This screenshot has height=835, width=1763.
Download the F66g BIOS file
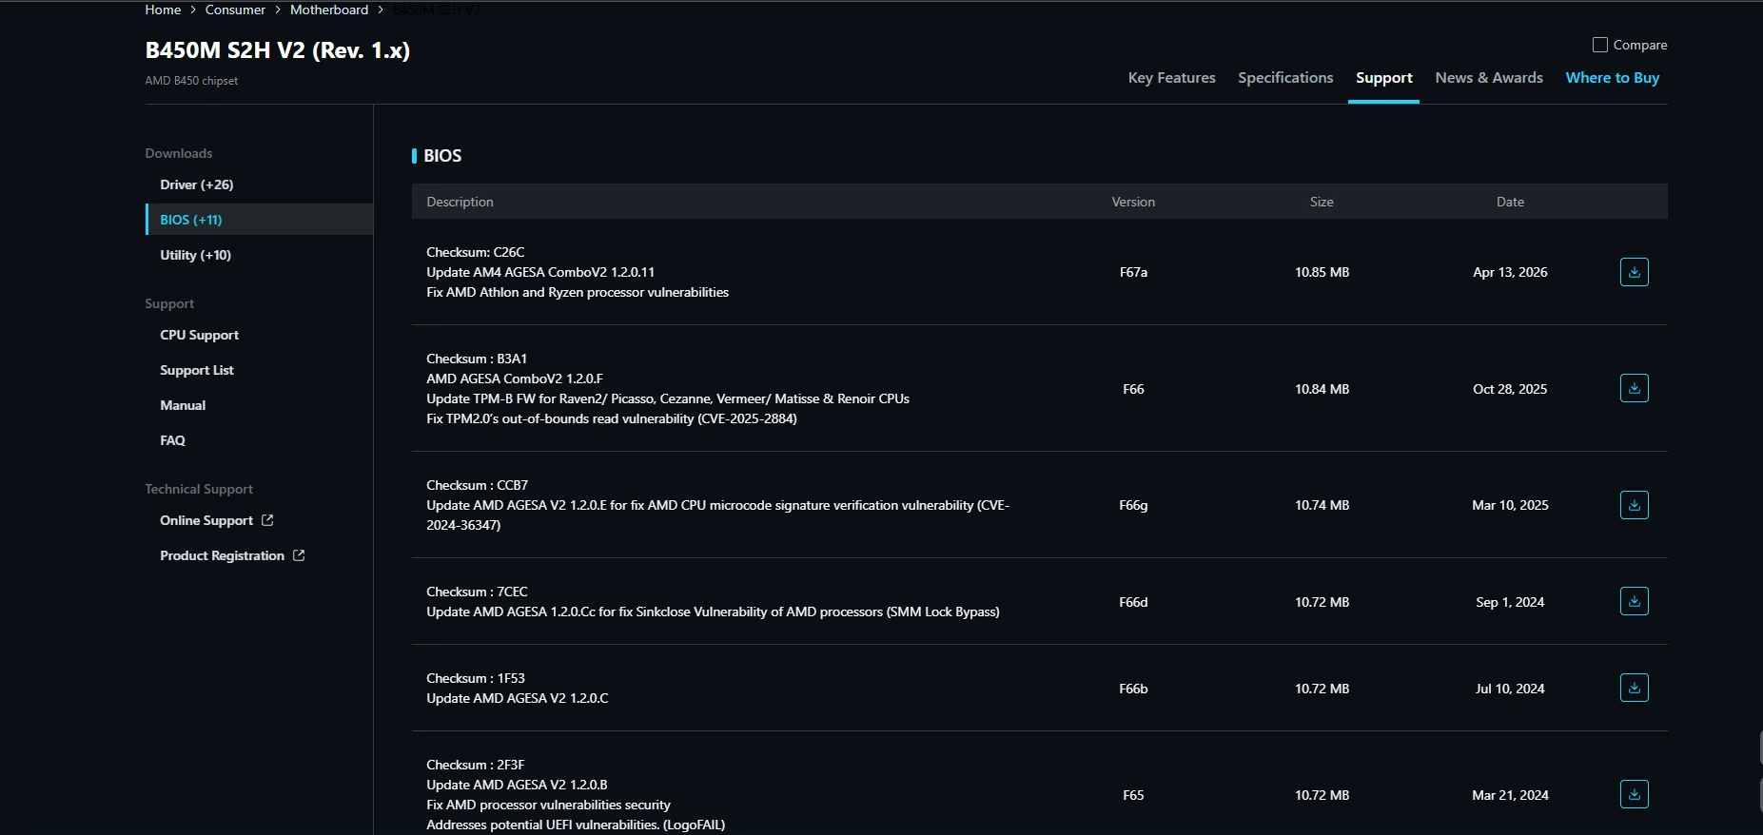coord(1634,505)
